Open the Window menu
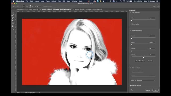Viewport: 171px width, 96px height. [75, 1]
